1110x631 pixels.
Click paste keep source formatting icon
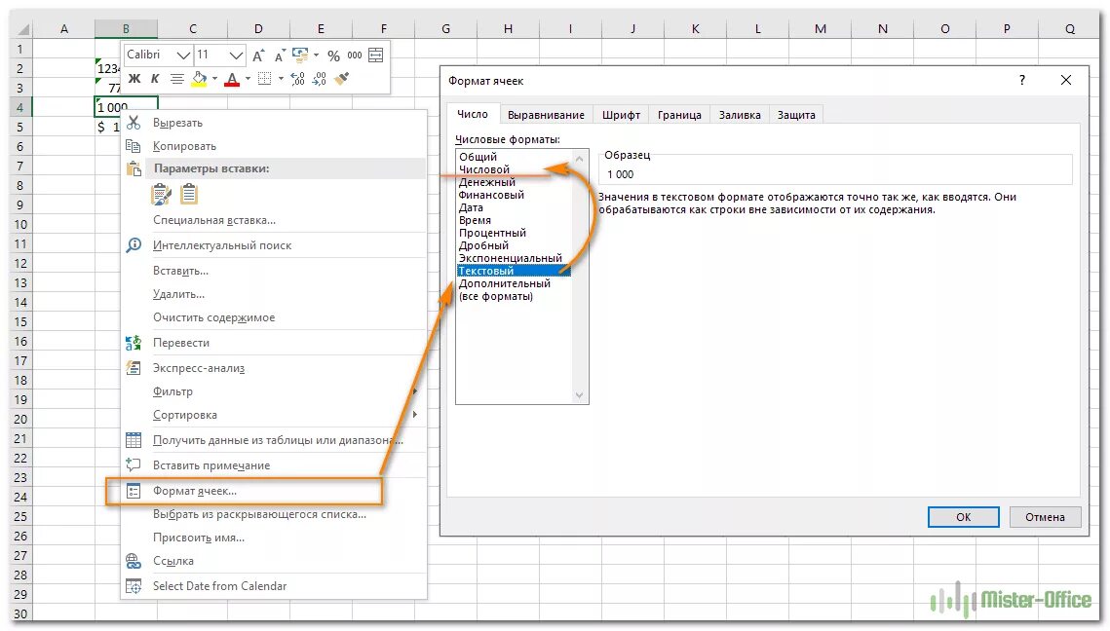click(162, 194)
